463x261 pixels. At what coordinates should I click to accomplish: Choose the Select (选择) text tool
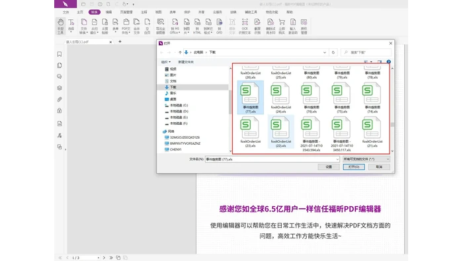[x=71, y=25]
